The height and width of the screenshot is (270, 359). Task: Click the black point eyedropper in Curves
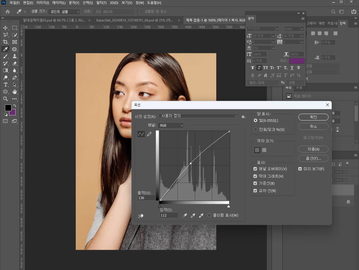185,216
